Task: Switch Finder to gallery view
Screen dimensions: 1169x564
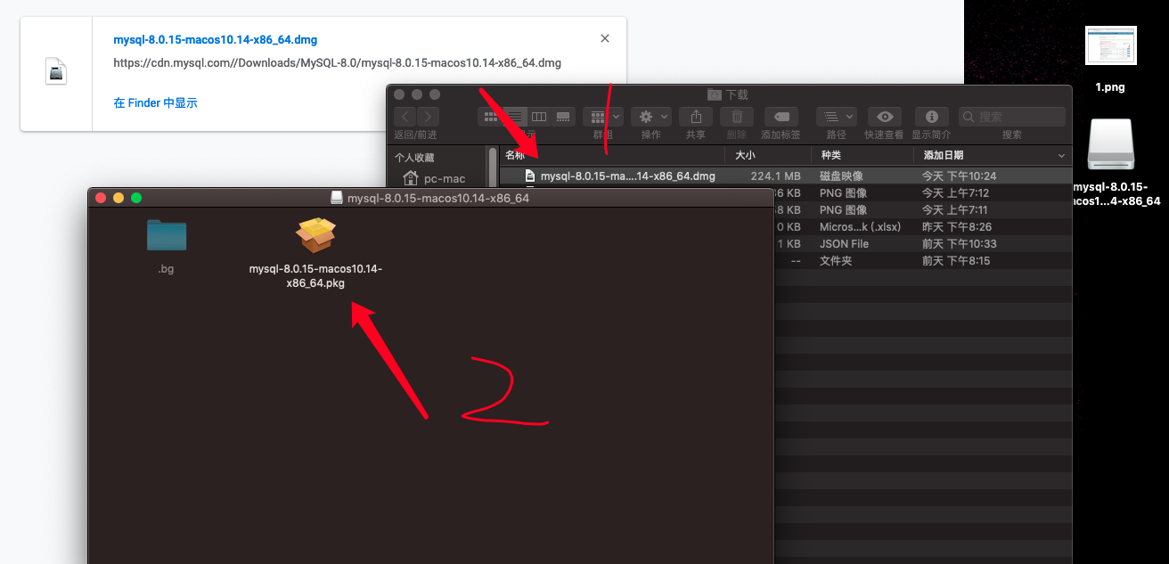Action: tap(563, 117)
